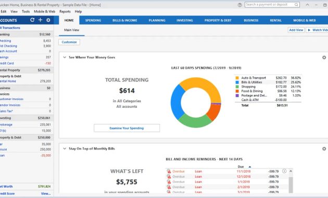
Task: Click the Add View button
Action: click(x=296, y=30)
